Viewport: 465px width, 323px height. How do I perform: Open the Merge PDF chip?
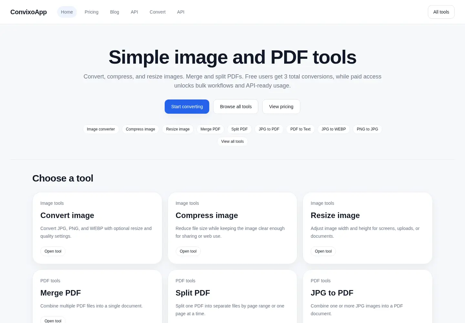point(210,129)
